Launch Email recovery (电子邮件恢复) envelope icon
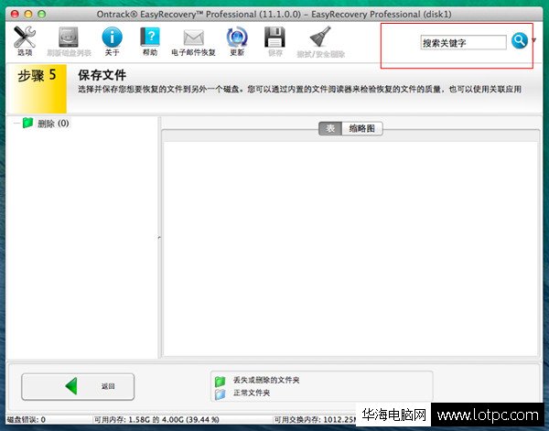 coord(194,38)
